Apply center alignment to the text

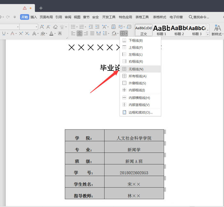(x=79, y=33)
